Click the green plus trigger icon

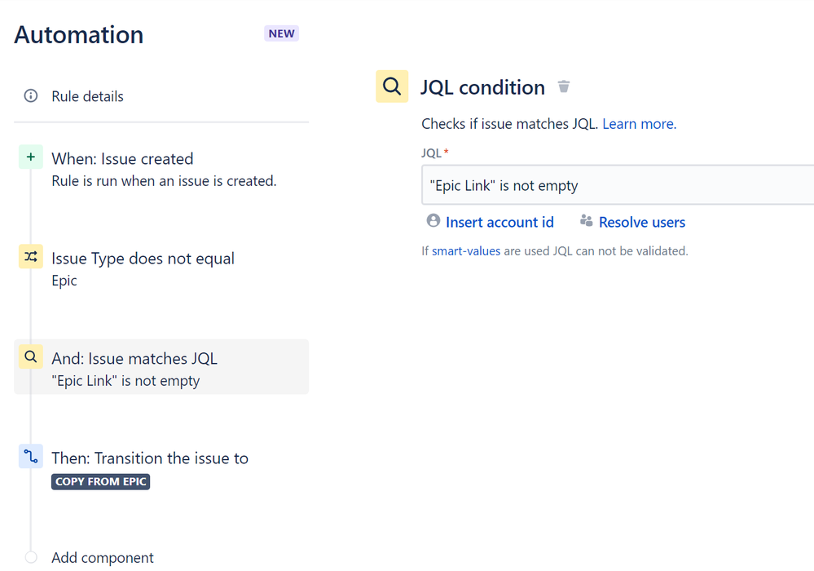coord(31,157)
